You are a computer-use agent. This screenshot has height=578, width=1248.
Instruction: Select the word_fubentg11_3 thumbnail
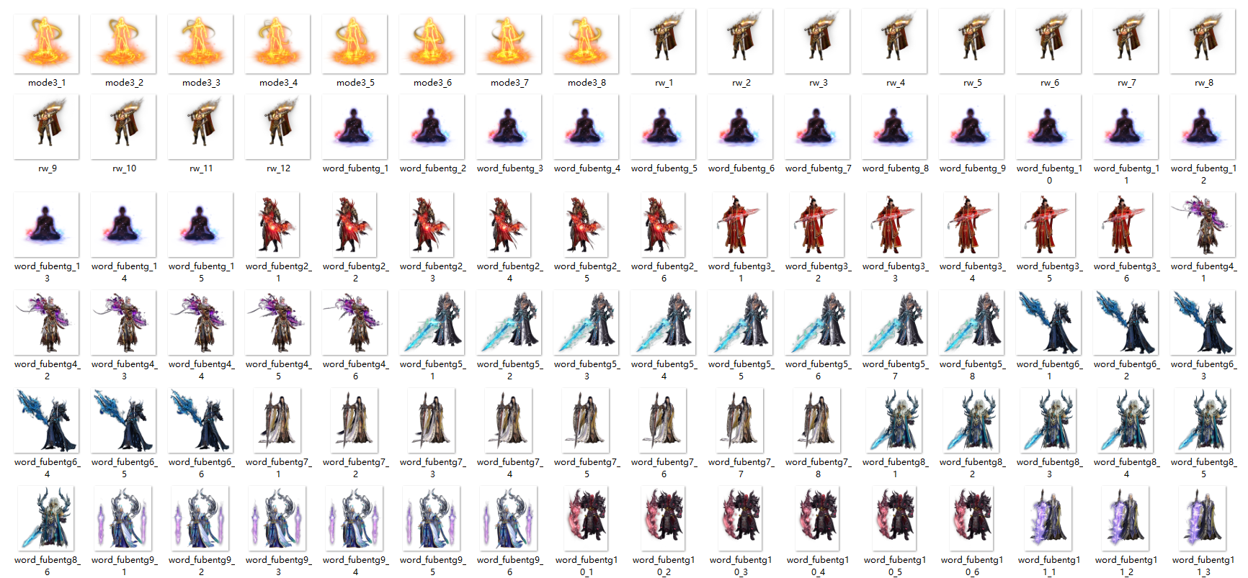1203,518
